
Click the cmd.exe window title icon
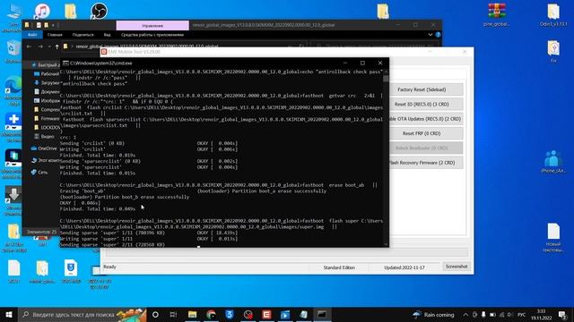tap(65, 64)
